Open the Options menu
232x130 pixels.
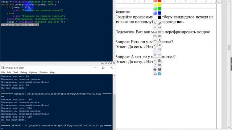33,72
